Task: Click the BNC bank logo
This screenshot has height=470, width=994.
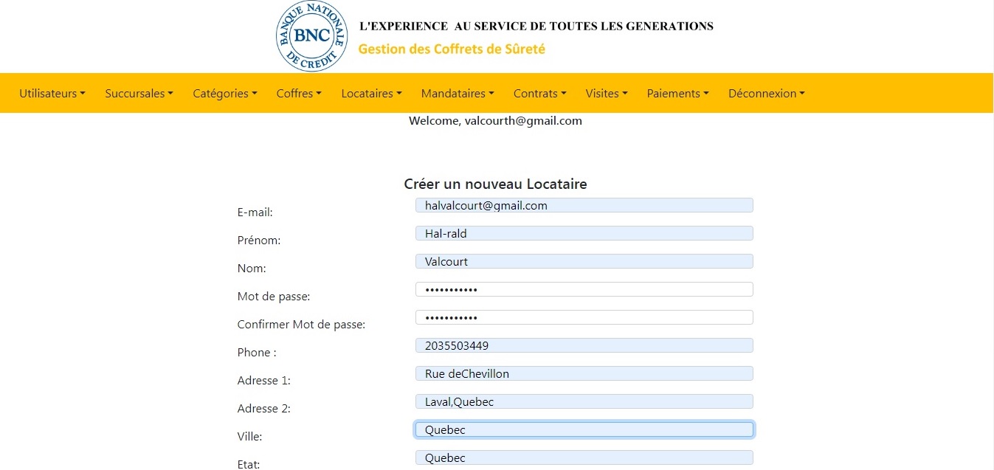Action: pyautogui.click(x=311, y=36)
